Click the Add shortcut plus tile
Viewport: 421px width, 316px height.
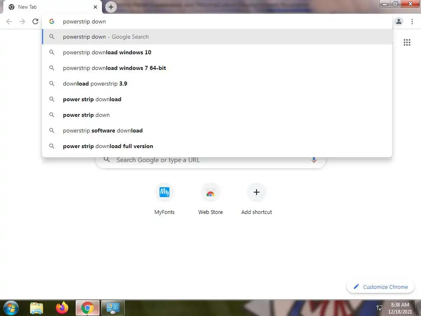tap(257, 192)
